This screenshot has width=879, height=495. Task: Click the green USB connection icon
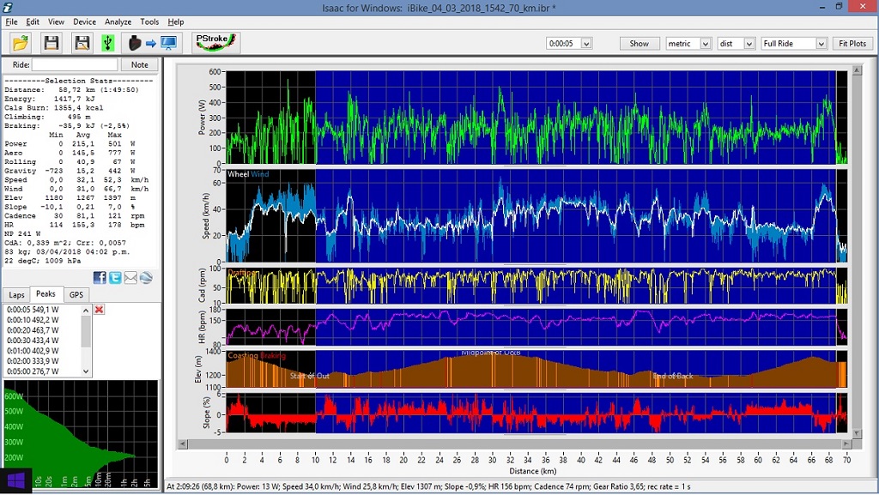point(107,43)
